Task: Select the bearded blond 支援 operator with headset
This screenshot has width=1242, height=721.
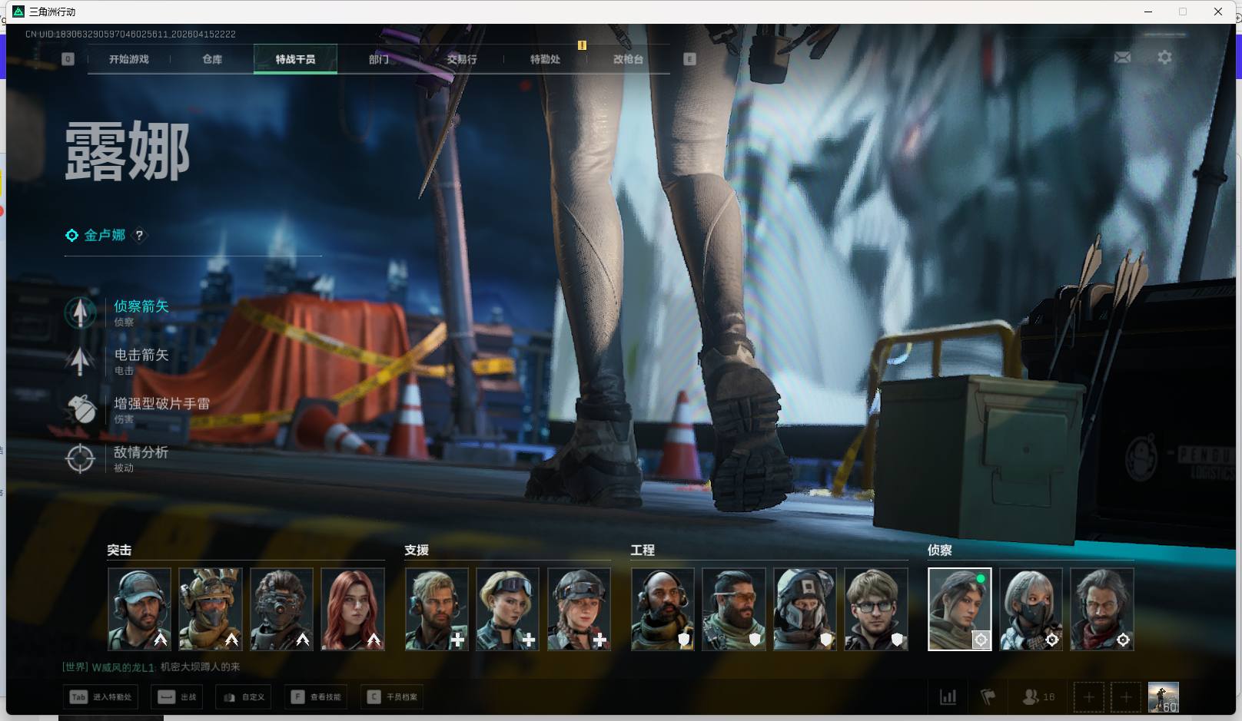Action: coord(437,609)
